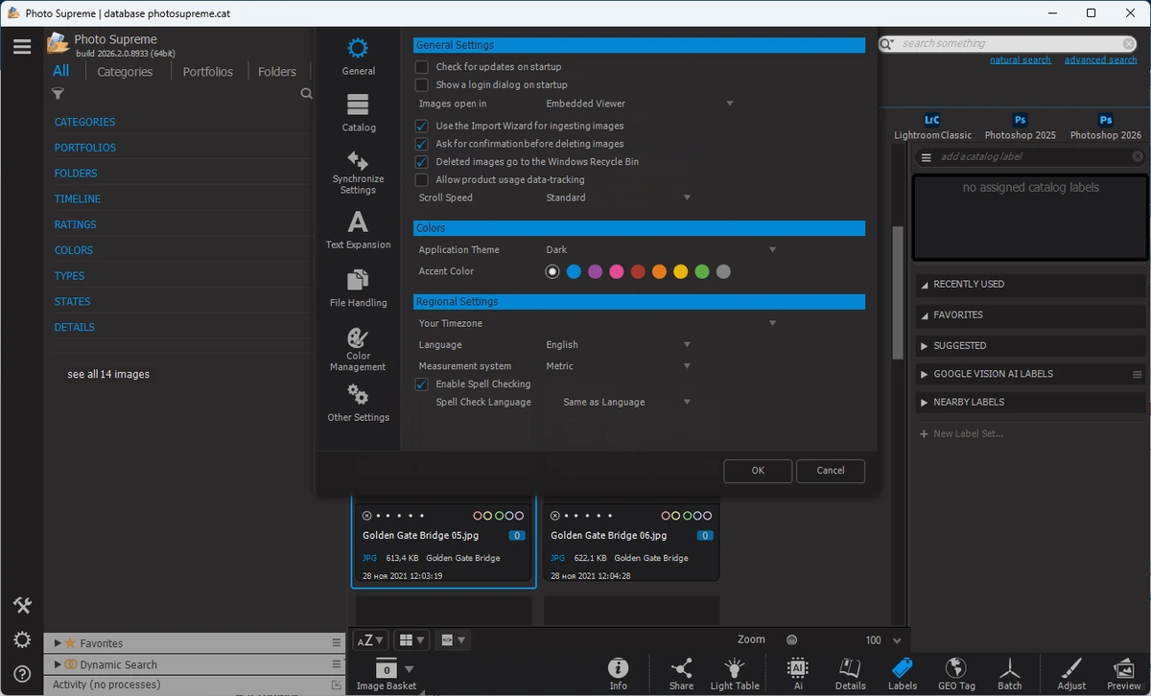This screenshot has width=1151, height=696.
Task: Switch to the Folders tab
Action: (x=277, y=72)
